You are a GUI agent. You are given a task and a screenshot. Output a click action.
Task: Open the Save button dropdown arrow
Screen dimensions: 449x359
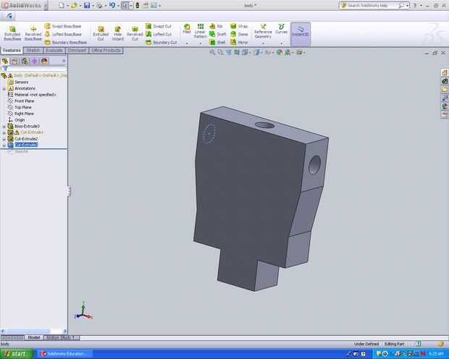93,6
